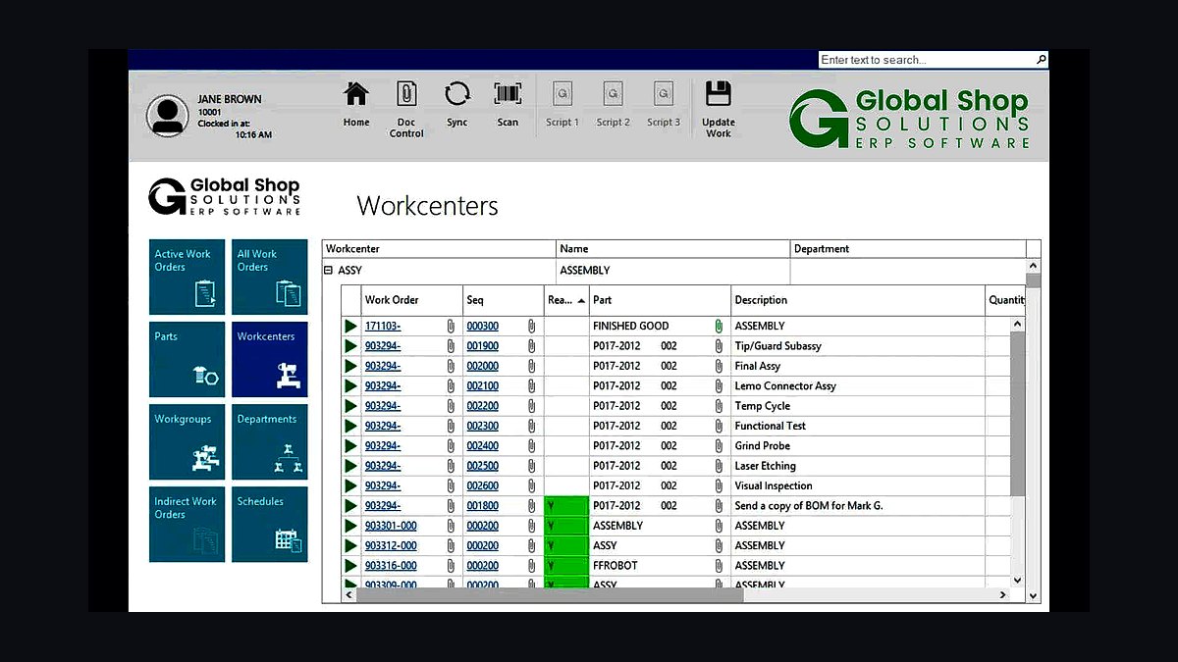Click the play arrow for work order 903316-000
This screenshot has height=662, width=1178.
[x=351, y=566]
